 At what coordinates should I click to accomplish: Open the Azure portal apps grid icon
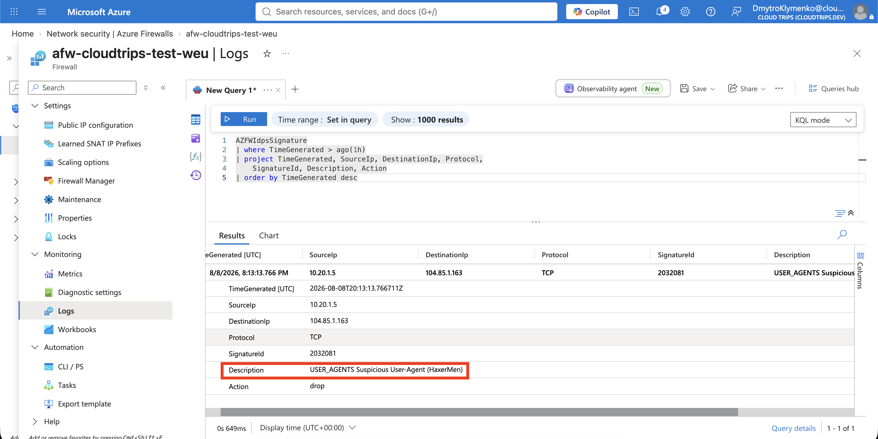[x=14, y=12]
